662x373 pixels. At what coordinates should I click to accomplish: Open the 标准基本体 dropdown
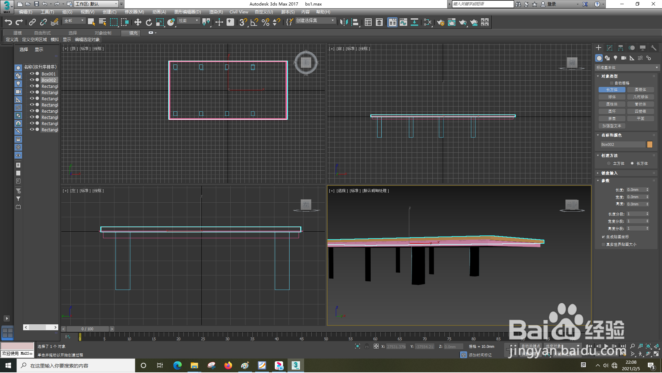[626, 68]
